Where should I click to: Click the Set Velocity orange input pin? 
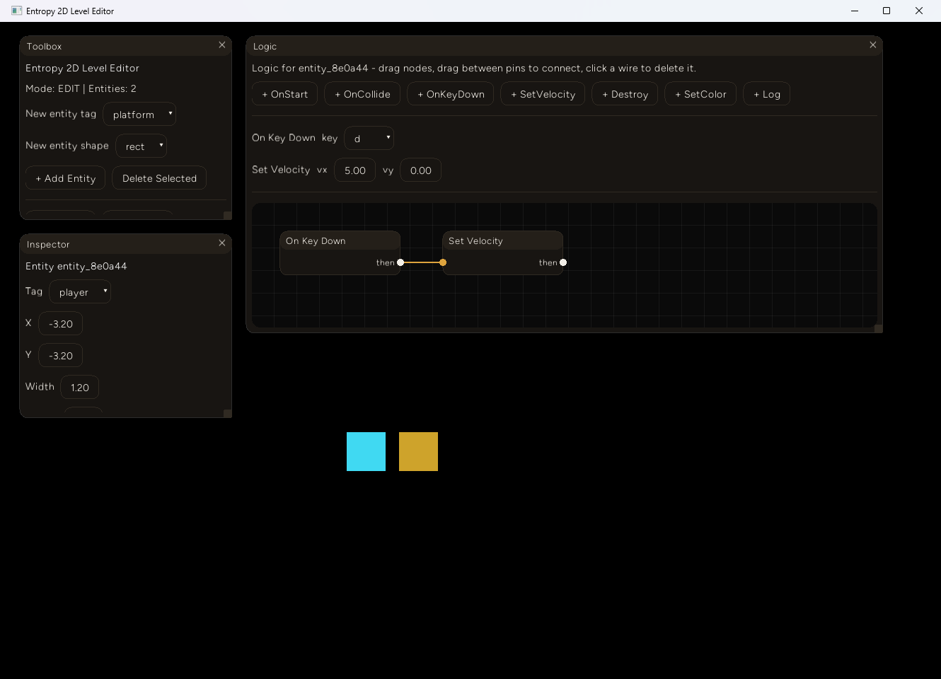click(x=443, y=262)
